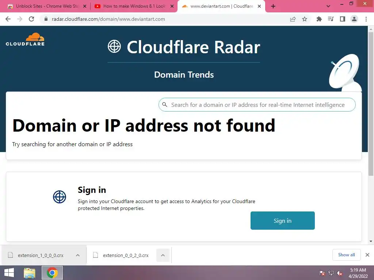Go back to previous page
The width and height of the screenshot is (374, 280).
(8, 19)
